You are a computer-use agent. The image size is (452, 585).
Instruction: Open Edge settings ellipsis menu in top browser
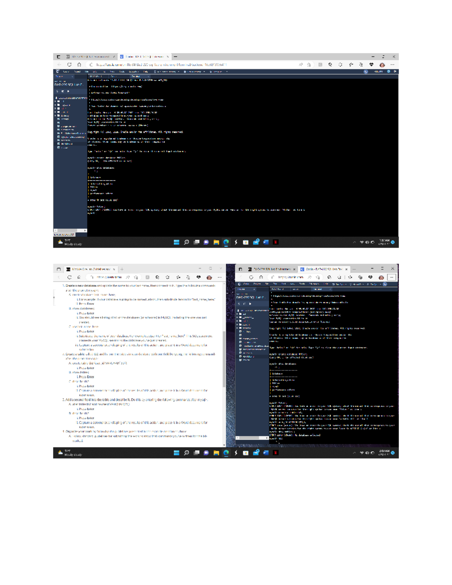tap(392, 65)
